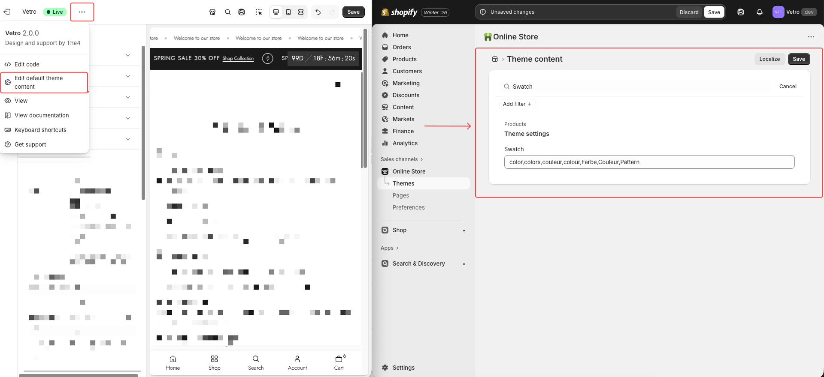This screenshot has height=377, width=824.
Task: Switch preview to mobile view
Action: [288, 12]
